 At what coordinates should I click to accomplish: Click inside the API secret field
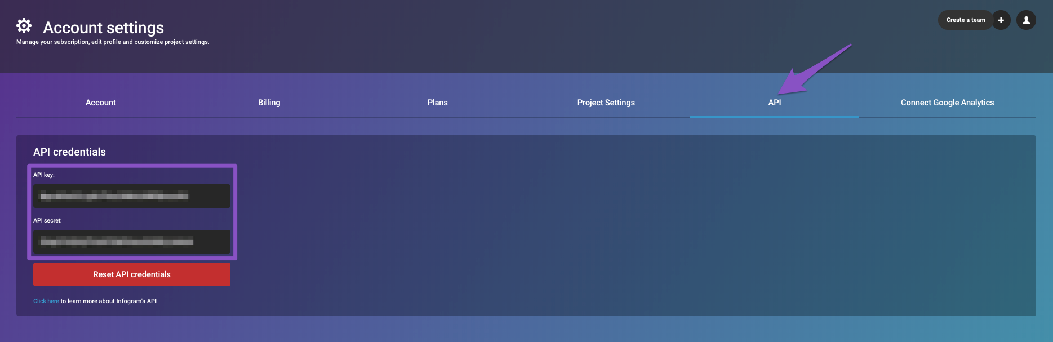[x=131, y=242]
